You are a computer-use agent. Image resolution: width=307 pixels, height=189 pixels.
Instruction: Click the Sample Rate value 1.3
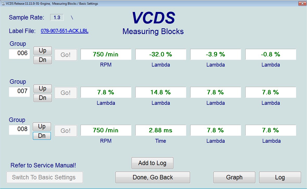[x=57, y=17]
